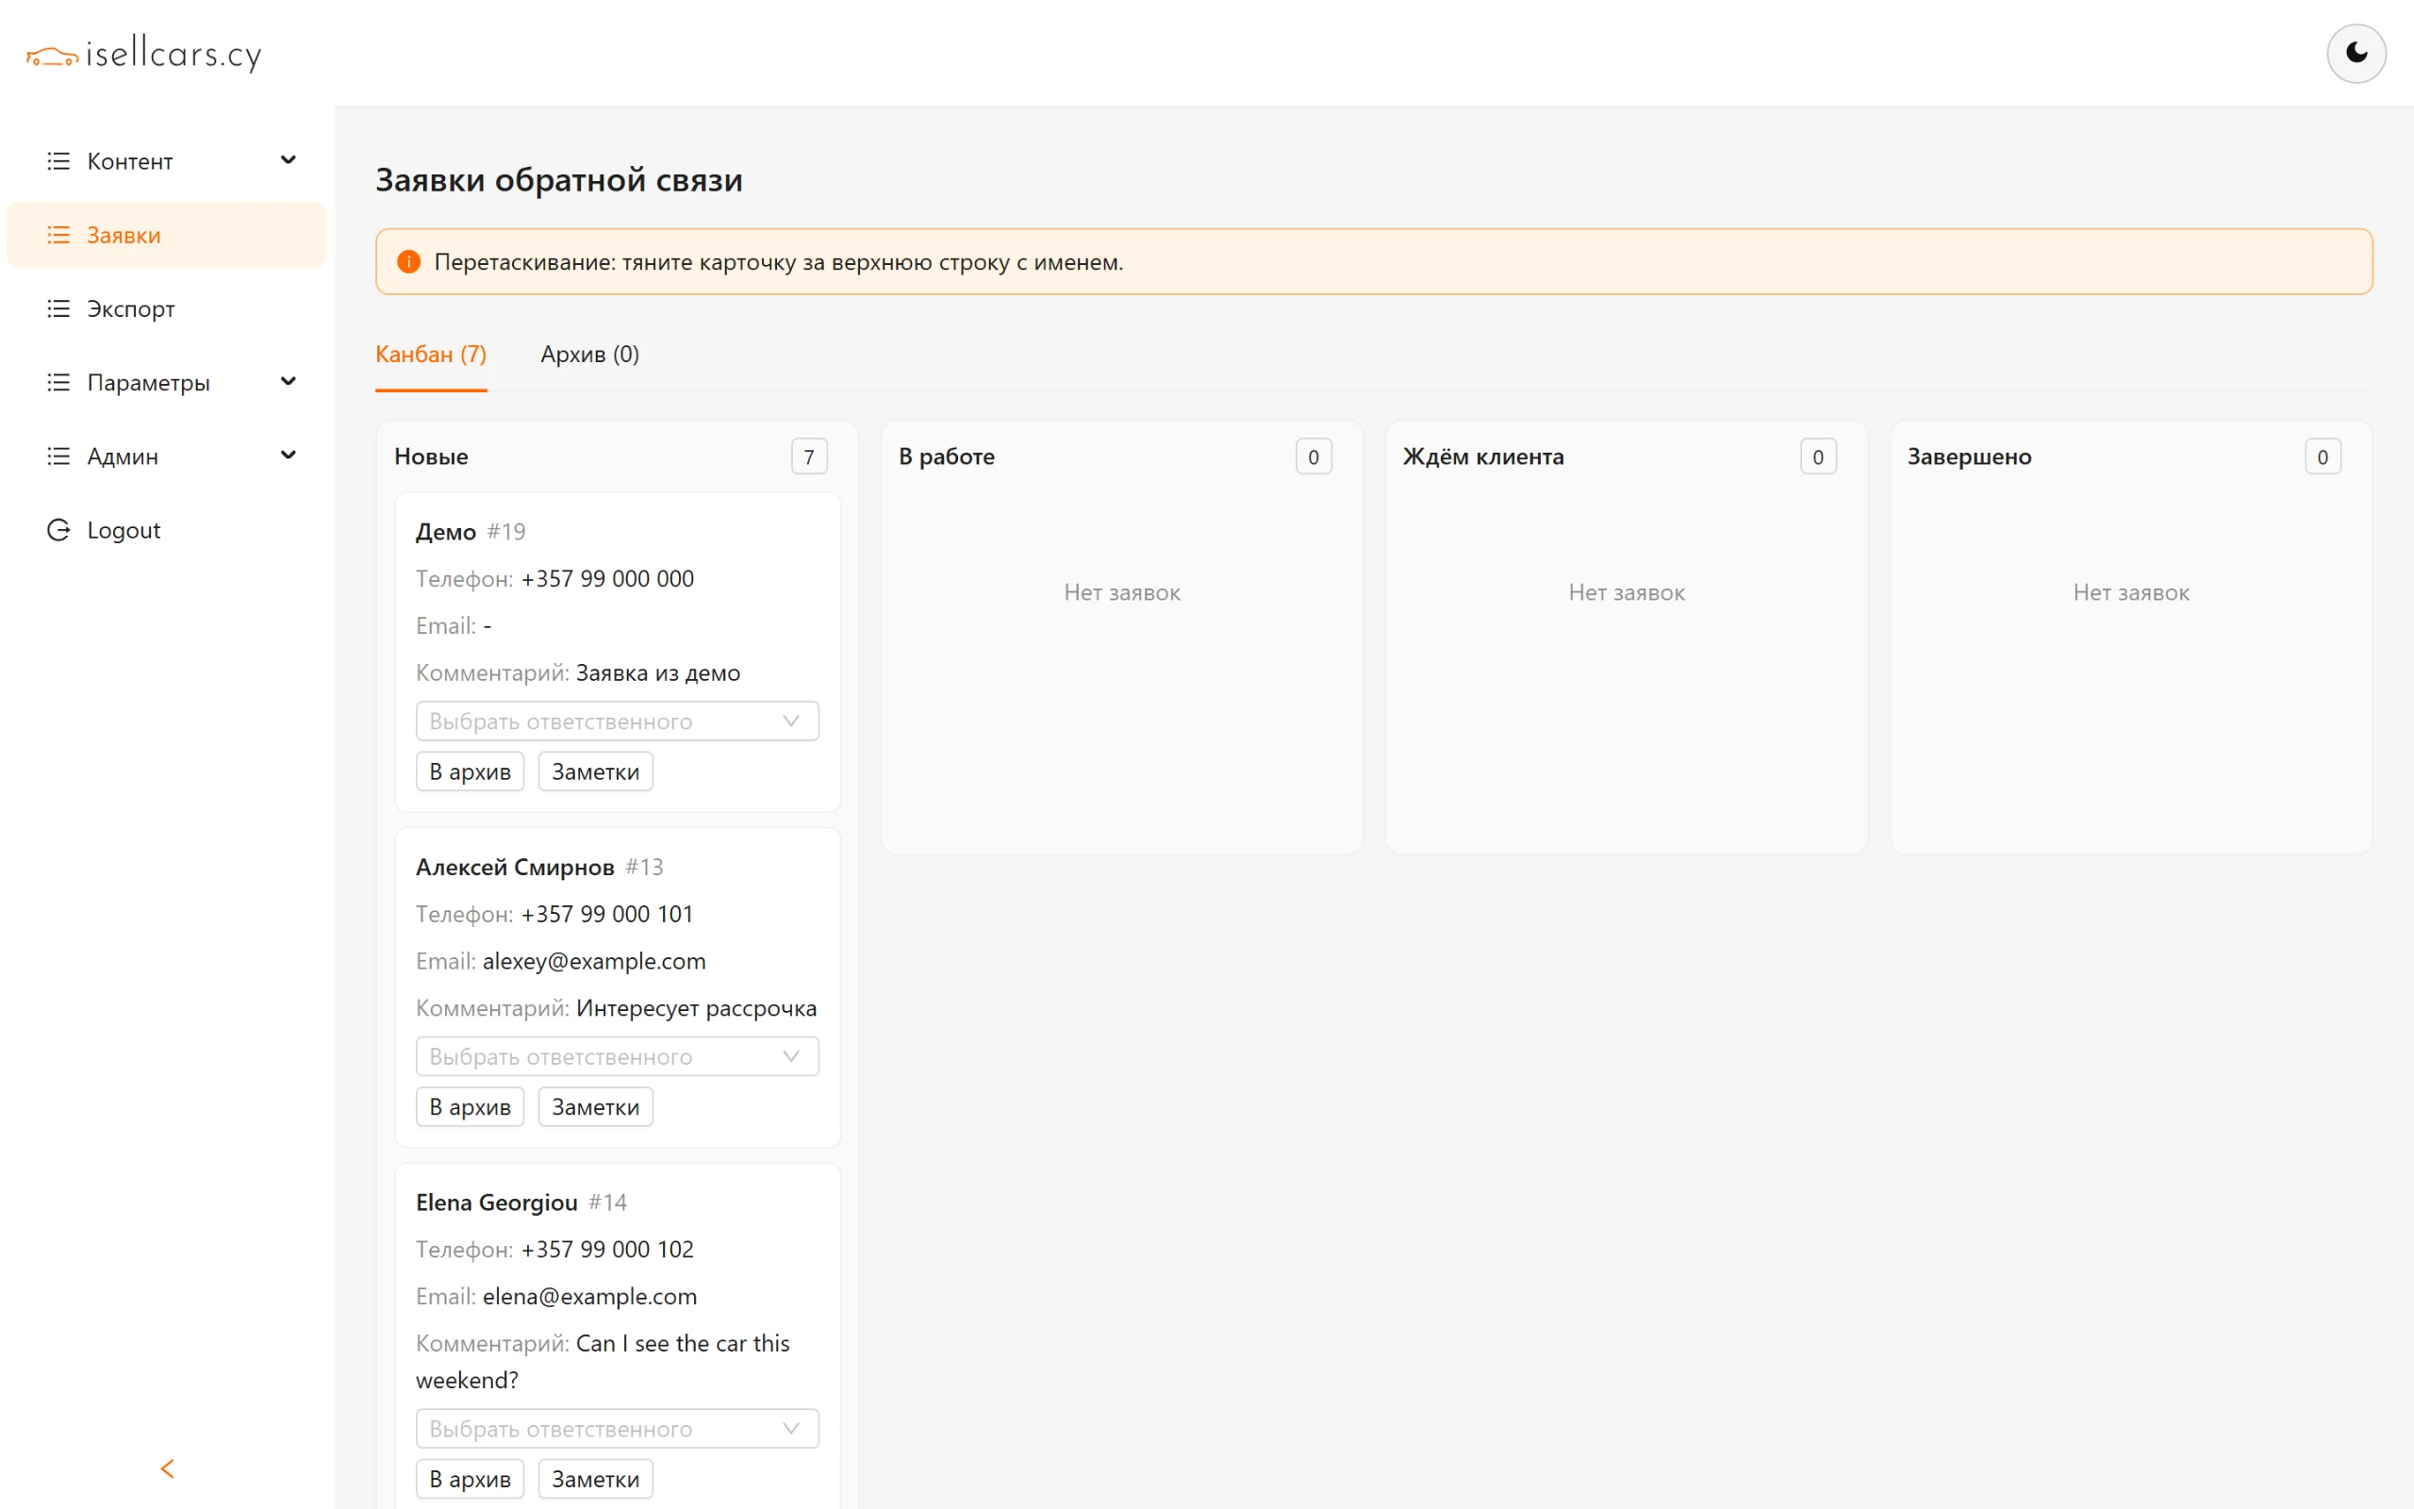Expand the Контент menu chevron
Image resolution: width=2414 pixels, height=1509 pixels.
pos(289,160)
